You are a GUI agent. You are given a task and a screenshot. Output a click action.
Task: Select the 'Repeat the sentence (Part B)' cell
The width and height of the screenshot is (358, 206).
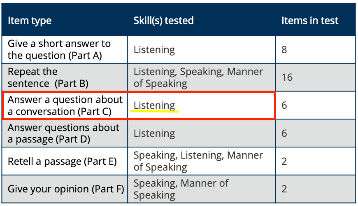point(65,77)
